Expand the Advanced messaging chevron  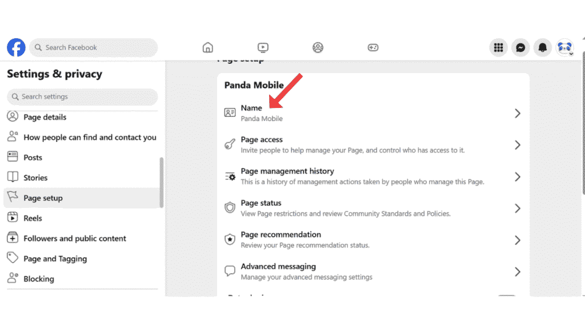click(518, 272)
